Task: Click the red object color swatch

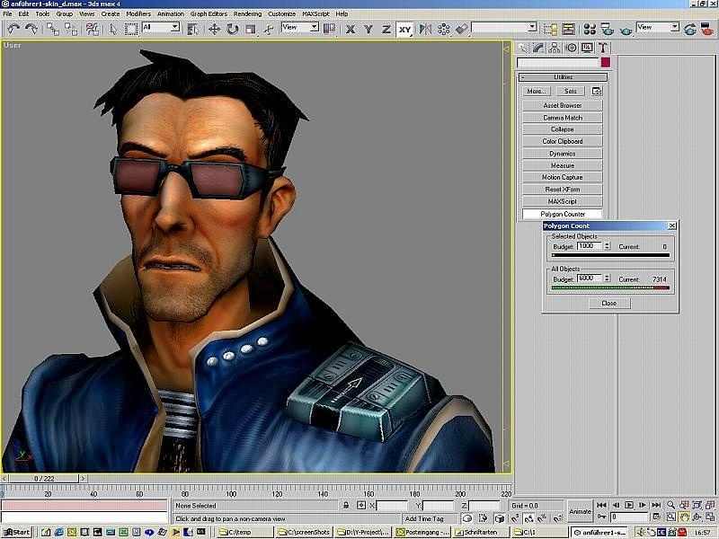Action: click(606, 63)
